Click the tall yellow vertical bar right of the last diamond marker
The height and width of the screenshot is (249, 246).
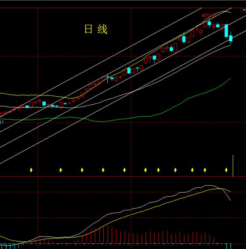click(233, 165)
